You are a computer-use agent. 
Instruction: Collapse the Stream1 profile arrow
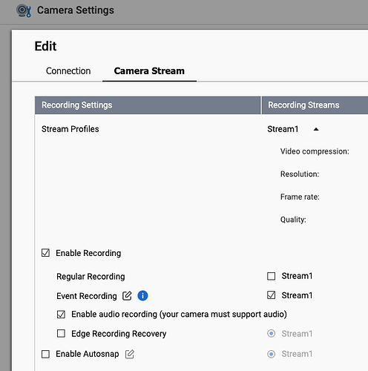(x=316, y=129)
